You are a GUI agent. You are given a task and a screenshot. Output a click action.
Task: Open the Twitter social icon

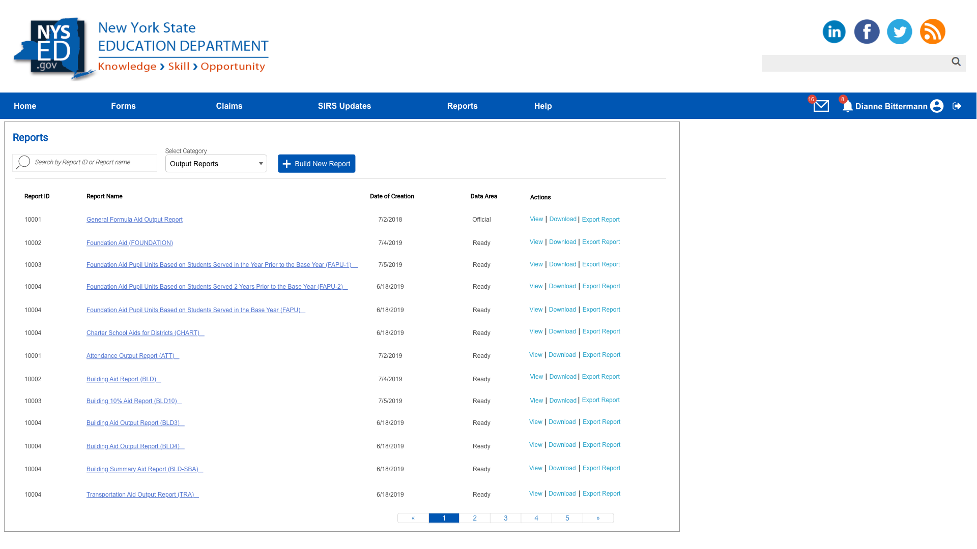(x=899, y=32)
